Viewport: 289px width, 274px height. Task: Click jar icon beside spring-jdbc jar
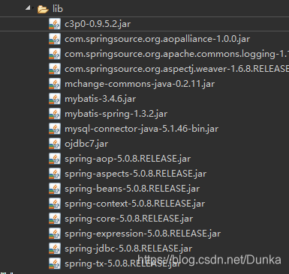click(55, 249)
